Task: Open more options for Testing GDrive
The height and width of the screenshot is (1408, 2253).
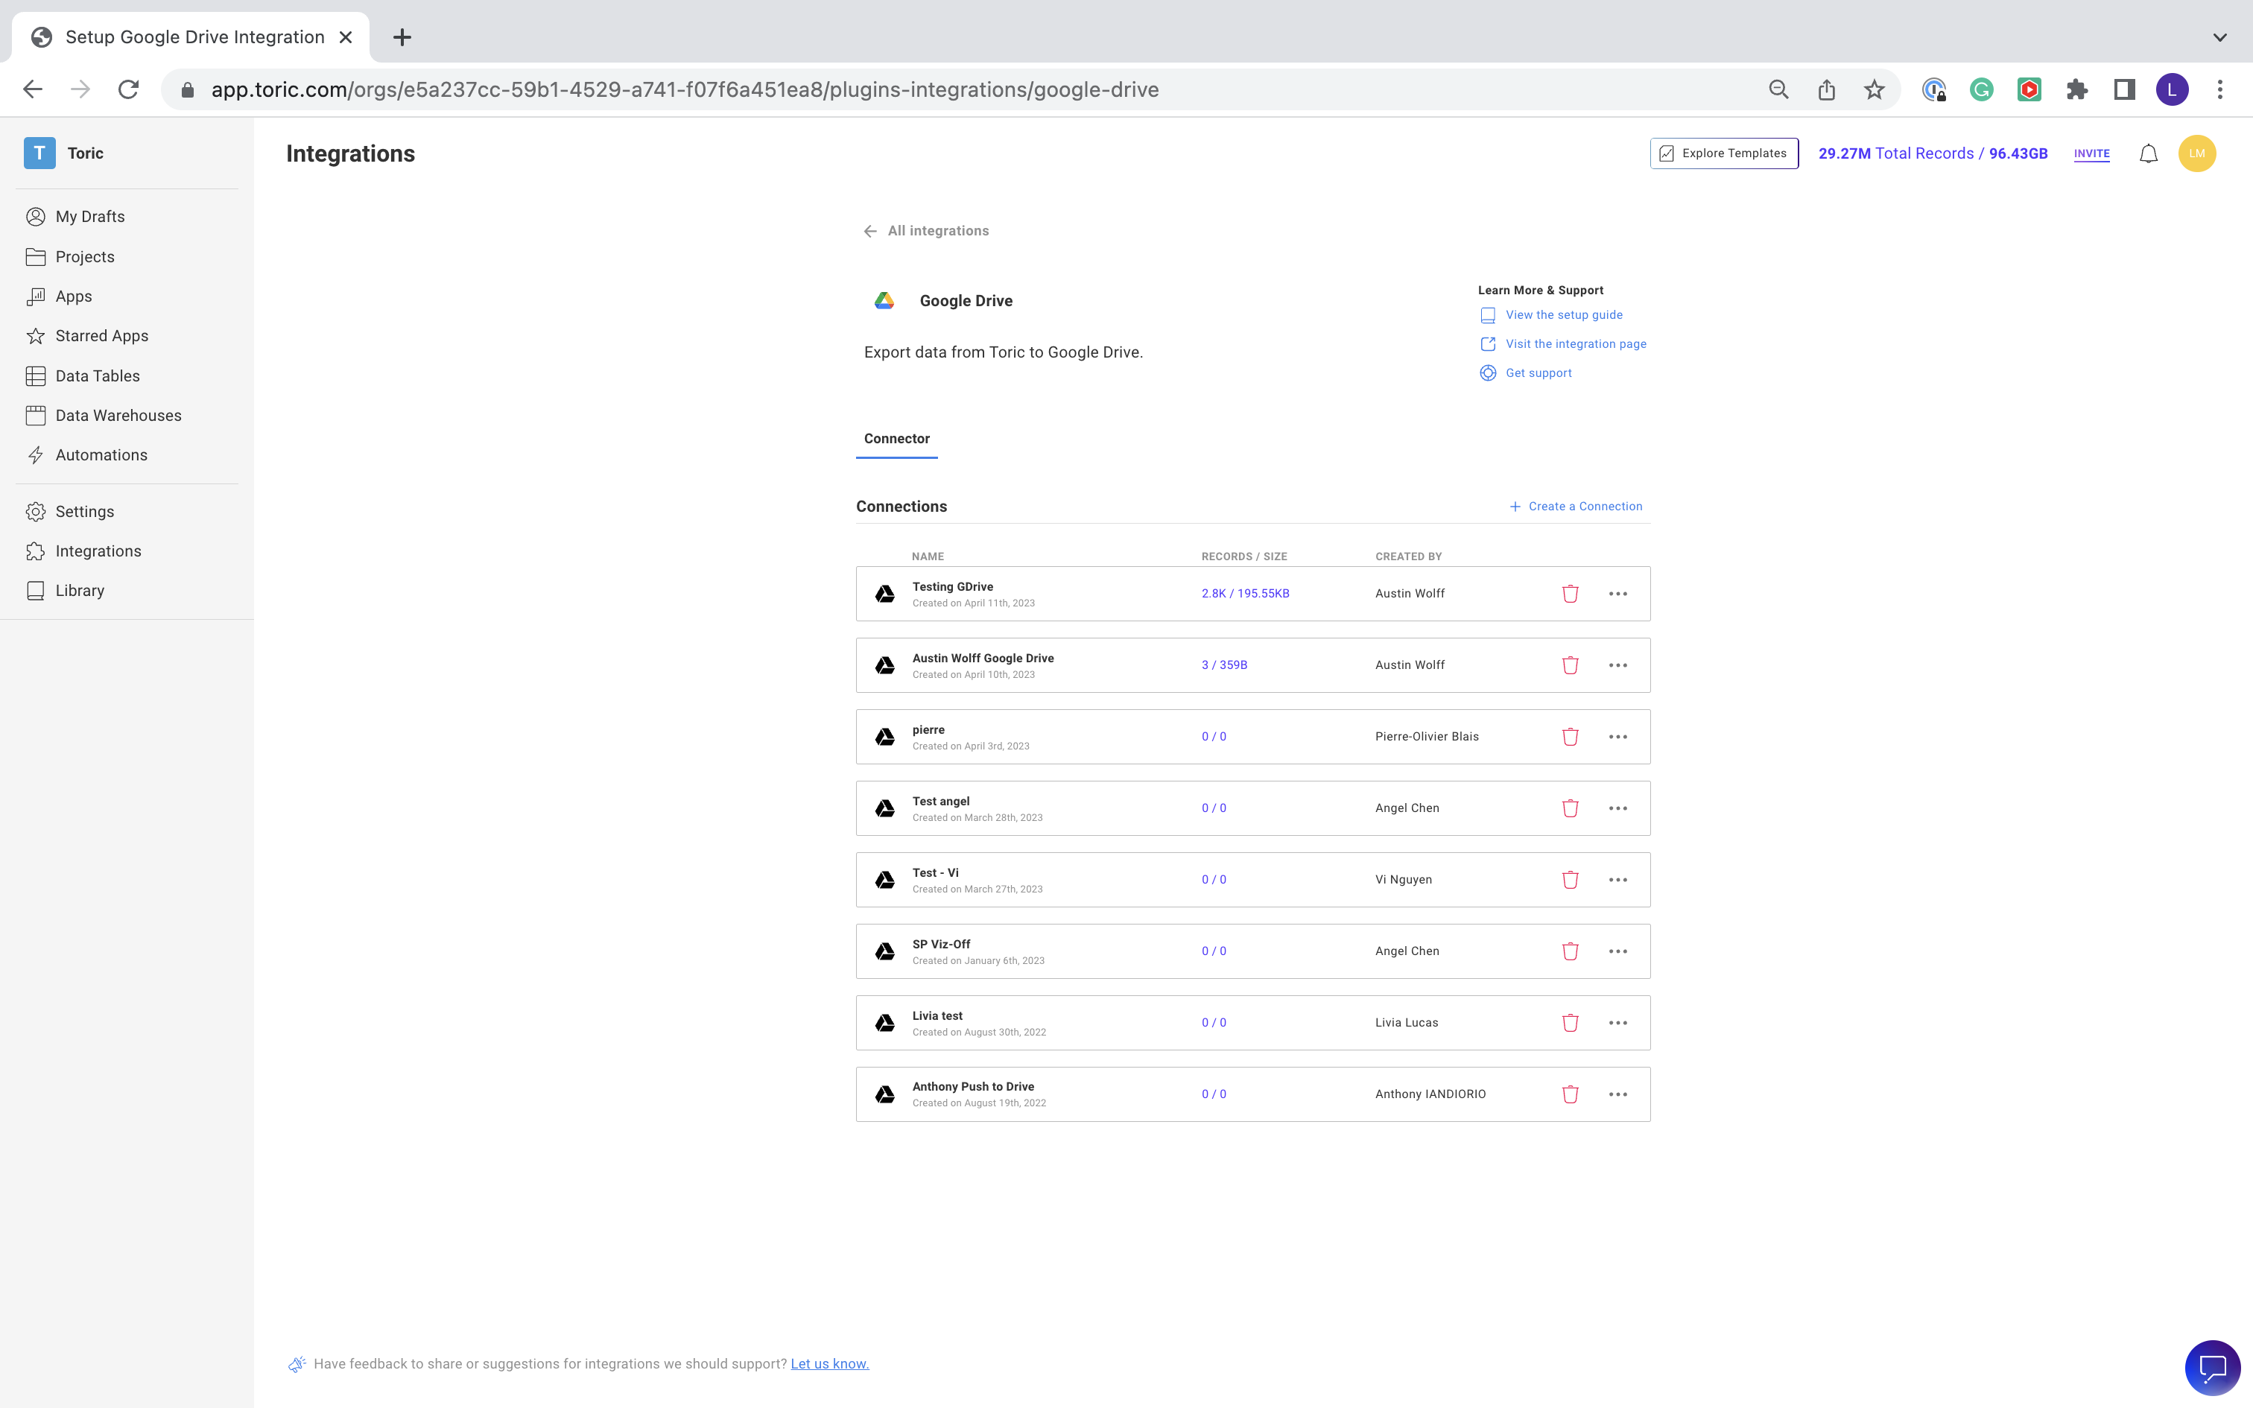Action: (1618, 593)
